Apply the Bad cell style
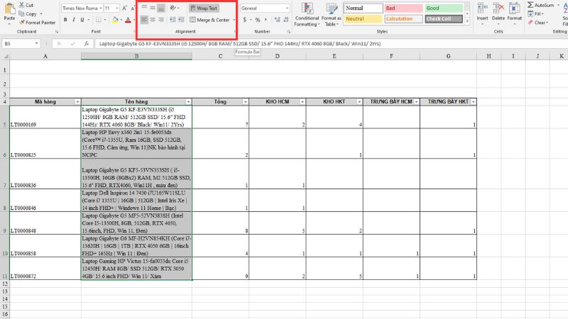The height and width of the screenshot is (319, 568). coord(403,8)
